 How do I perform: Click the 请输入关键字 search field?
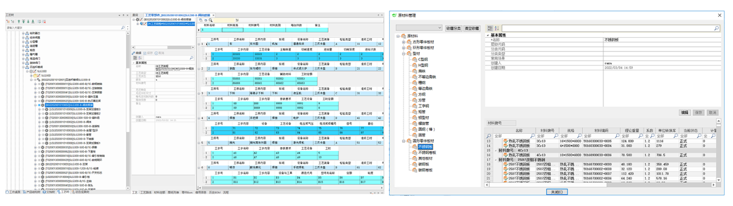(63, 27)
